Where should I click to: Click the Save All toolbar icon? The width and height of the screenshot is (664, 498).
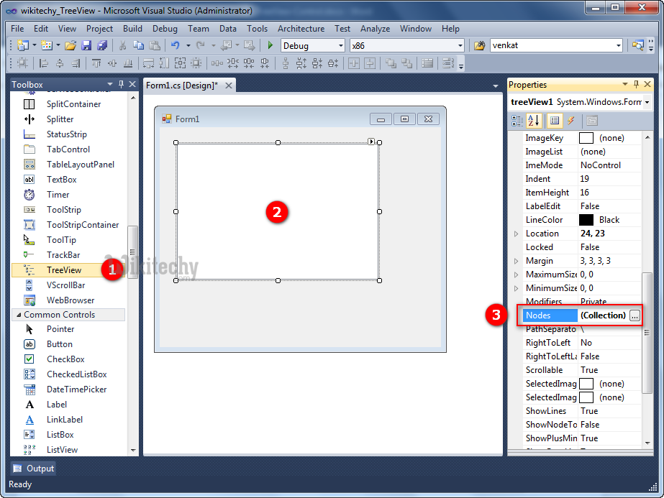102,45
